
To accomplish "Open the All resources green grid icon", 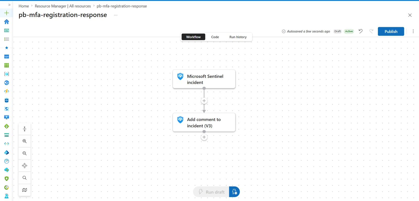I will (7, 65).
